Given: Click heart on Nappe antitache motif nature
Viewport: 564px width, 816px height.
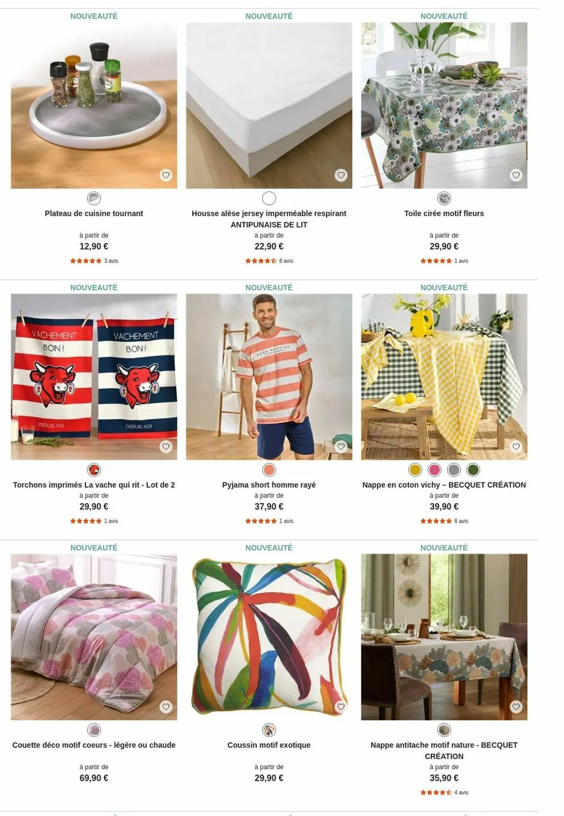Looking at the screenshot, I should (x=516, y=707).
